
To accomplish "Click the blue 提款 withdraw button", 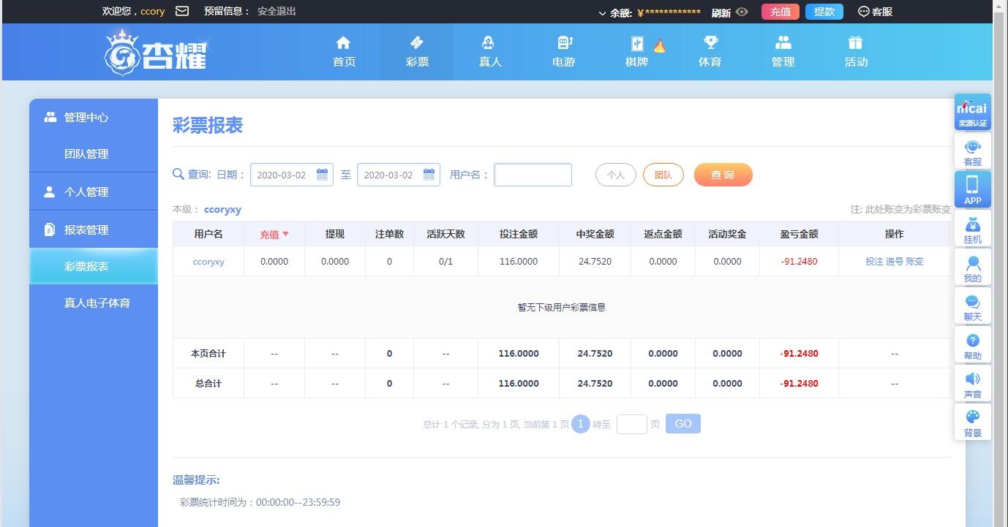I will tap(824, 12).
